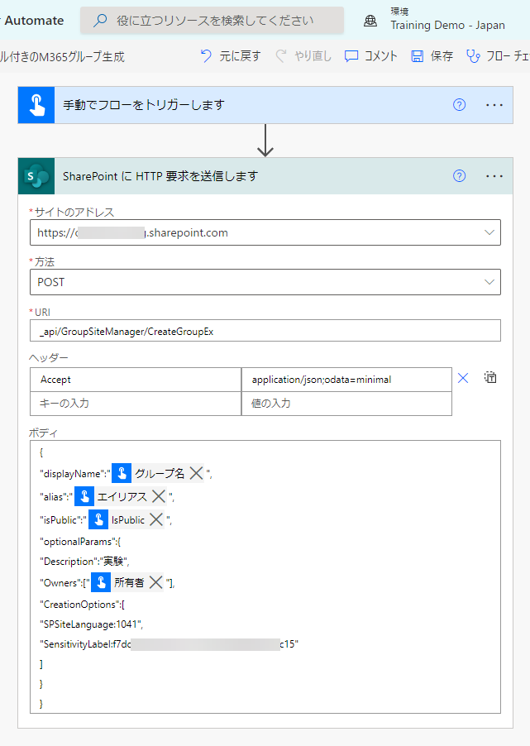The width and height of the screenshot is (530, 746).
Task: Open the SharePoint HTTP action's ellipsis menu
Action: [494, 176]
